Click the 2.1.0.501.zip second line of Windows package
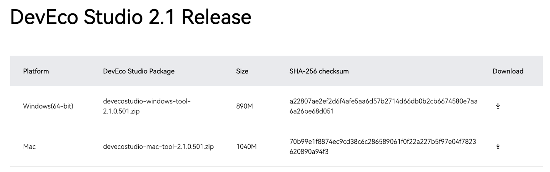 click(121, 111)
